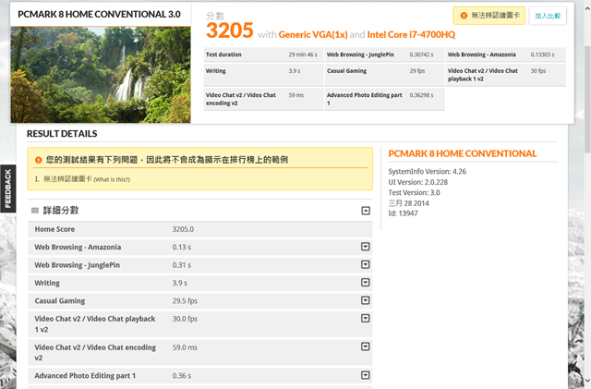Click the Writing 3.9 s value in details table
This screenshot has width=591, height=389.
click(180, 283)
